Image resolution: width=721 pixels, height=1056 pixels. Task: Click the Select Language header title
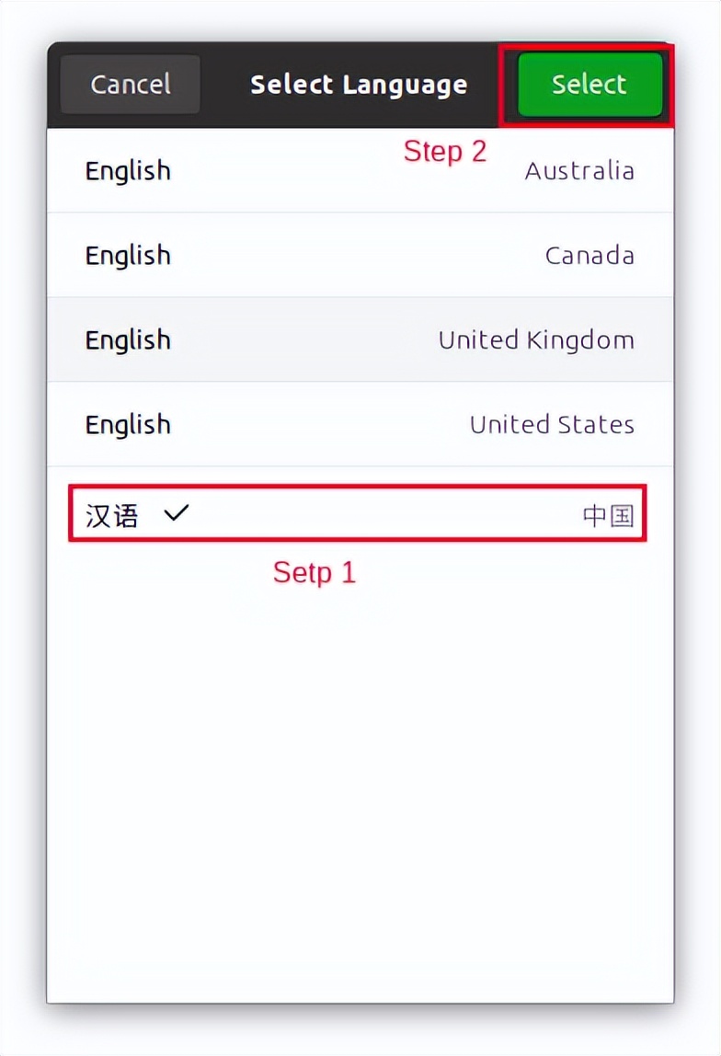[359, 85]
